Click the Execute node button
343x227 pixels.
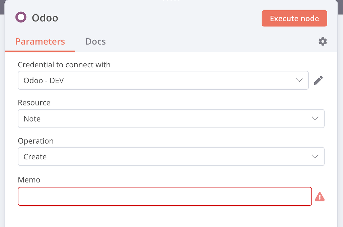click(x=294, y=18)
